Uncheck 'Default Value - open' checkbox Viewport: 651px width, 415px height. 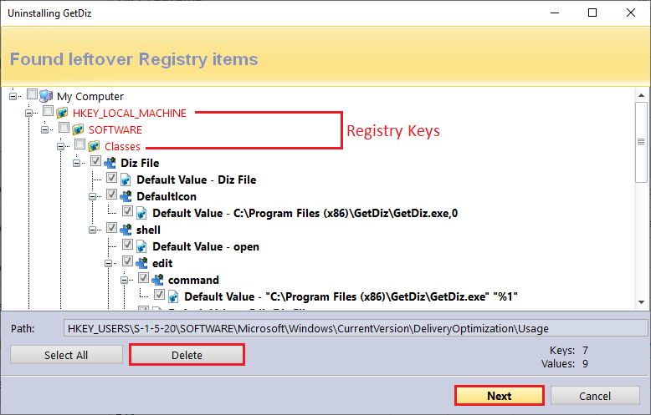(x=127, y=245)
